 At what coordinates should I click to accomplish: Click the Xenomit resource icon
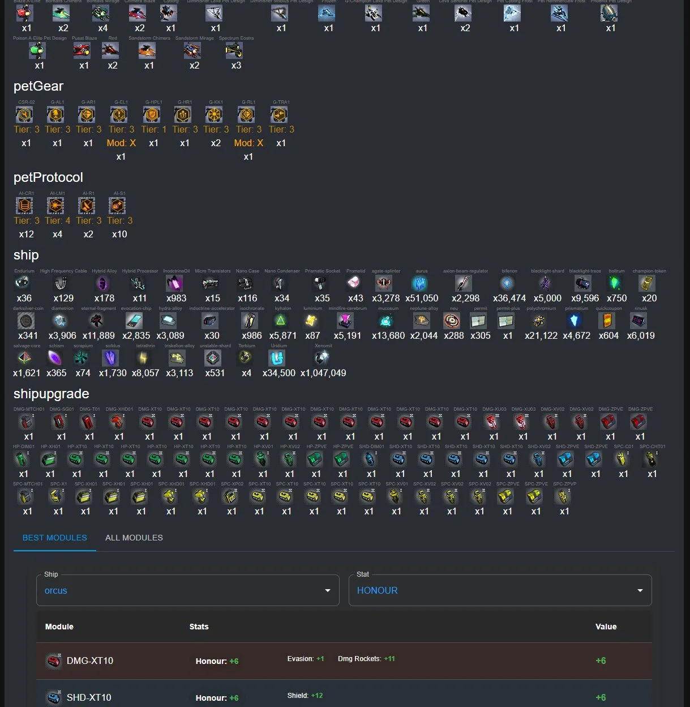pyautogui.click(x=322, y=358)
